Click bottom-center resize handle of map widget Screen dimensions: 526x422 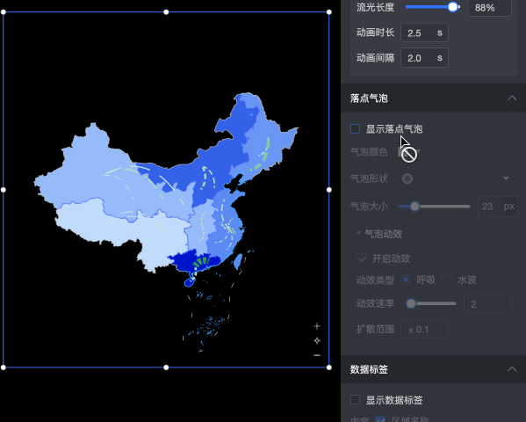[166, 367]
